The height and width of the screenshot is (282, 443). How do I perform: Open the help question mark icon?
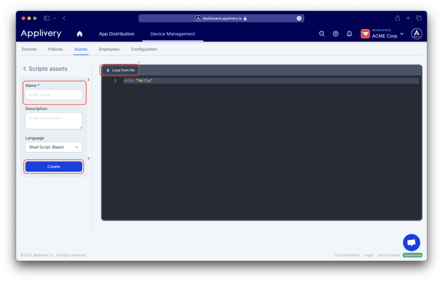coord(336,34)
